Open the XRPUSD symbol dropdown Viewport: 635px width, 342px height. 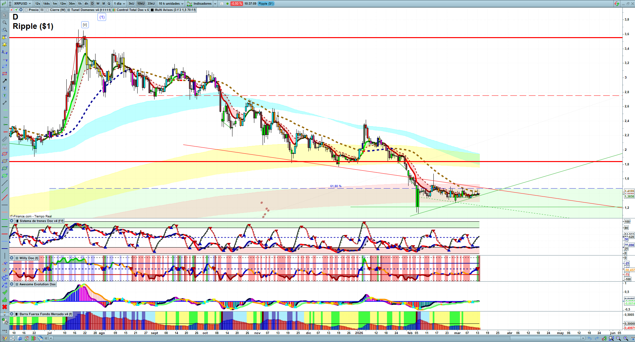click(23, 4)
